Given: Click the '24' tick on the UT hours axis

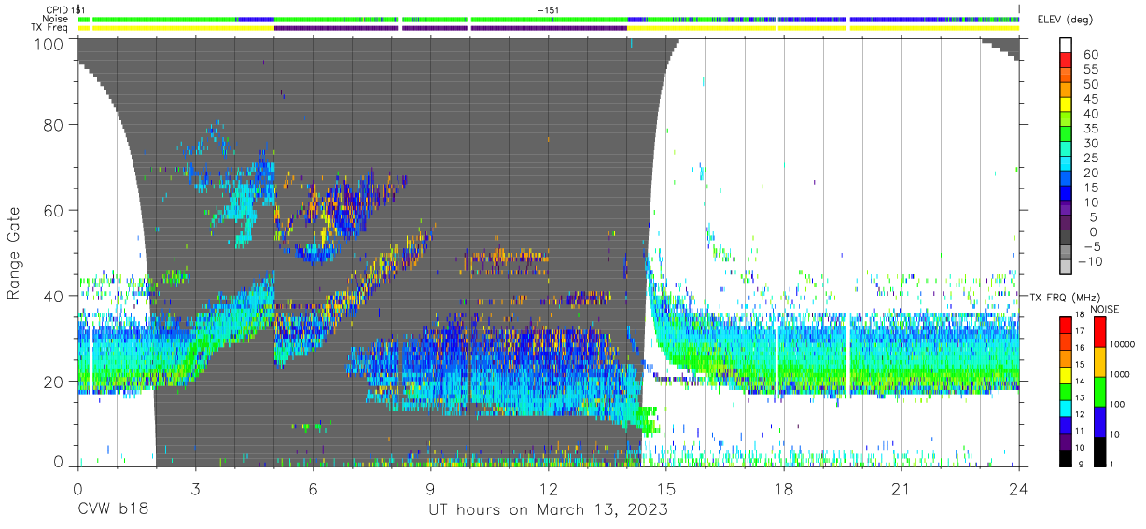Looking at the screenshot, I should pos(1019,489).
